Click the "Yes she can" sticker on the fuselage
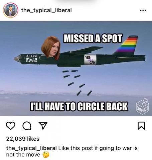The image size is (152, 160). [x=90, y=60]
